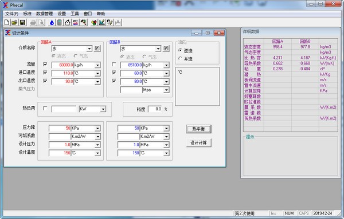The height and width of the screenshot is (219, 344).
Task: Click the 设计计算 button
Action: coord(199,142)
